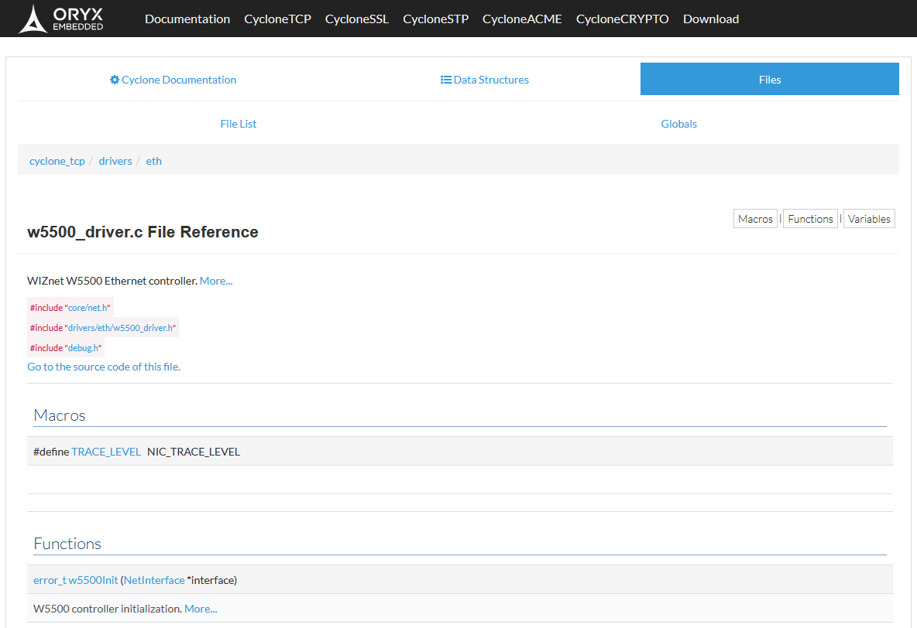This screenshot has width=917, height=628.
Task: Navigate to eth breadcrumb
Action: pos(154,161)
